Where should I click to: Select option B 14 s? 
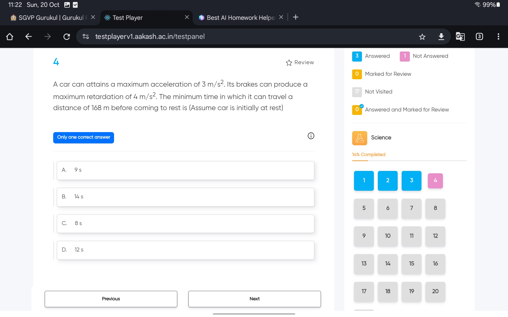coord(185,197)
